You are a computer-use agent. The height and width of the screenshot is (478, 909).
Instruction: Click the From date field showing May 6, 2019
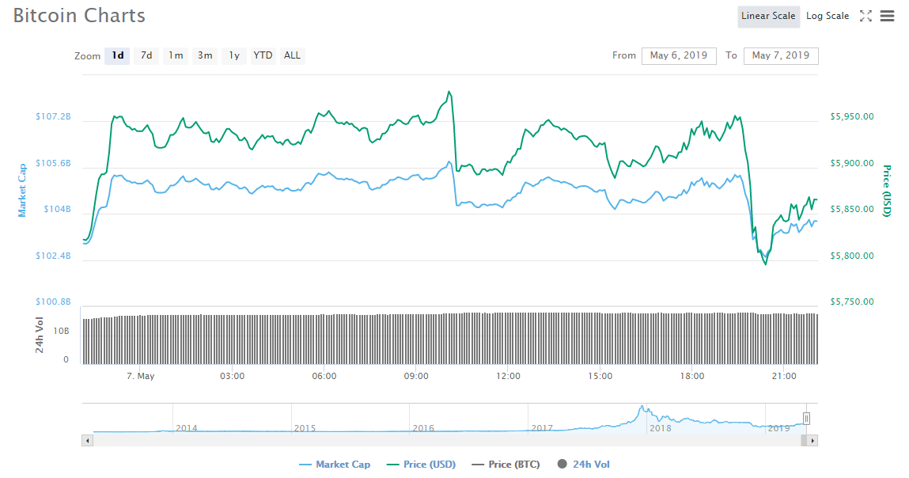pyautogui.click(x=678, y=55)
